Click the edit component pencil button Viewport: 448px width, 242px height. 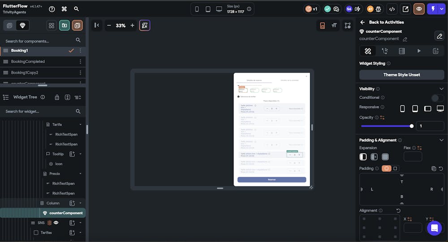tap(439, 36)
